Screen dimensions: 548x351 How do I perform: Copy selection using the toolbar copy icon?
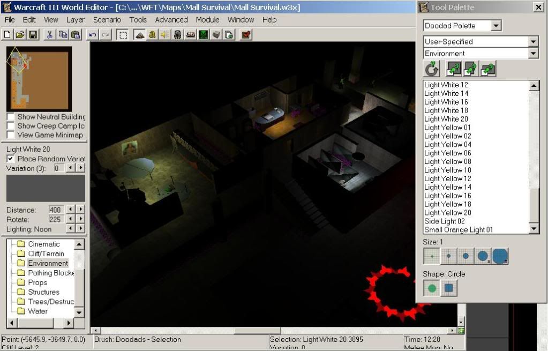click(63, 35)
